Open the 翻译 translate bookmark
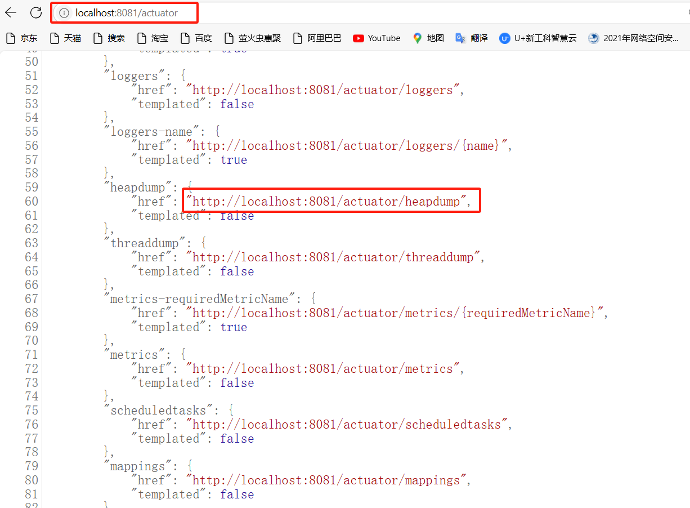Screen dimensions: 690x508 pyautogui.click(x=472, y=38)
